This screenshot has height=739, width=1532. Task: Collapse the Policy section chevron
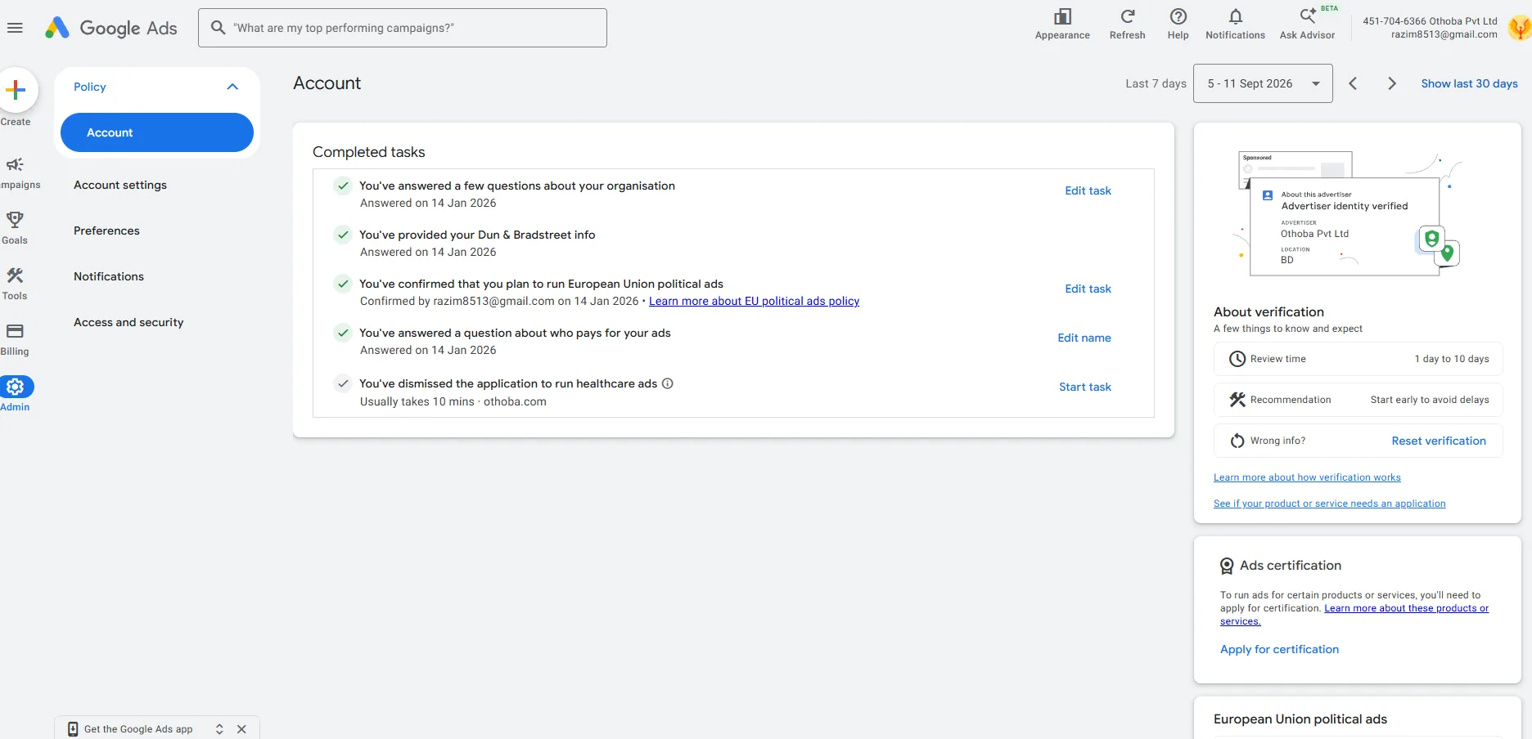pos(232,87)
